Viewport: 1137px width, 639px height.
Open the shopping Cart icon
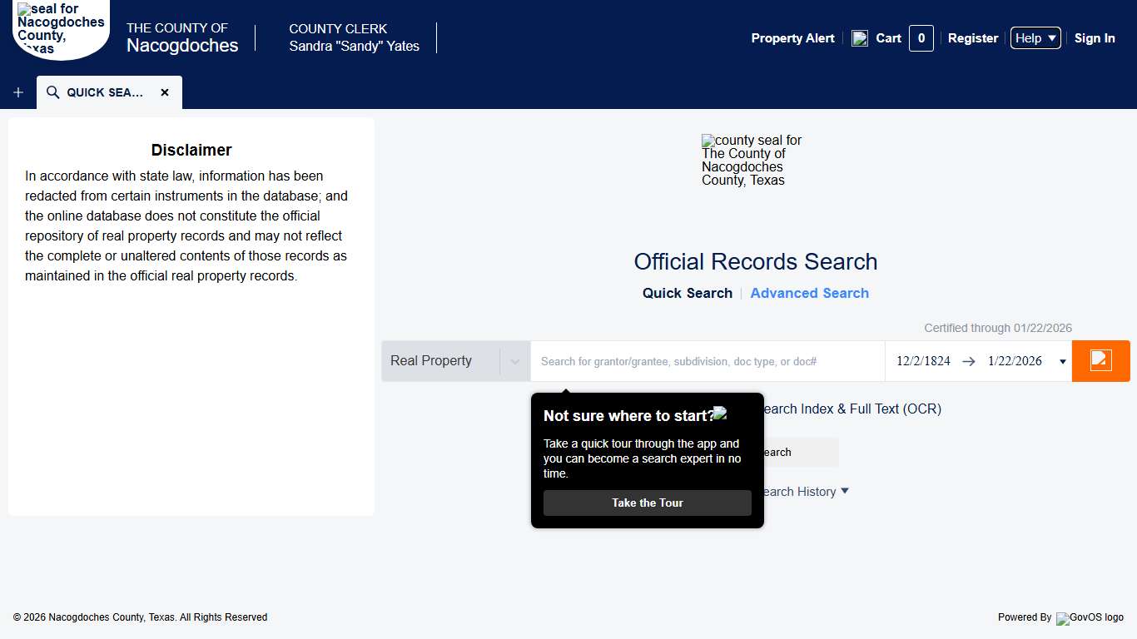pos(860,37)
